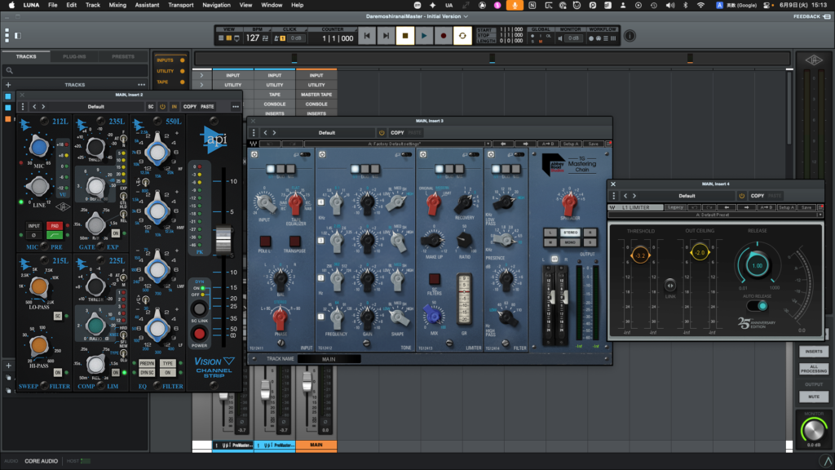
Task: Open Insert 2 plugin three-dot menu
Action: click(236, 107)
